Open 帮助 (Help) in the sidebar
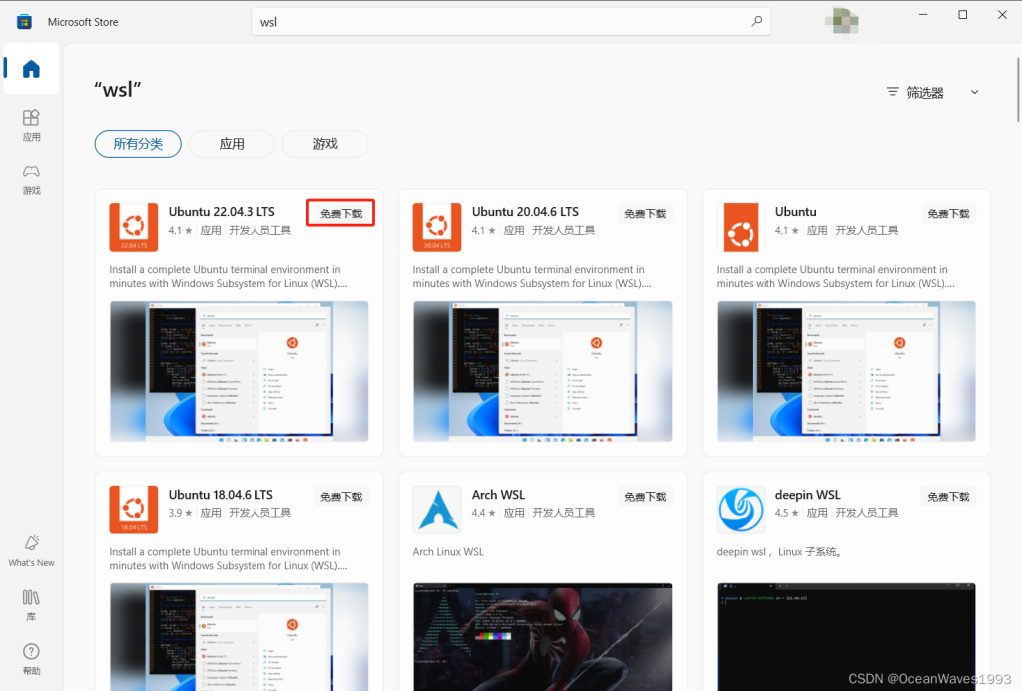The width and height of the screenshot is (1022, 691). tap(31, 659)
